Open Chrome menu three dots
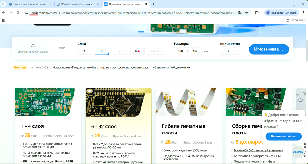This screenshot has height=164, width=308. pyautogui.click(x=303, y=13)
